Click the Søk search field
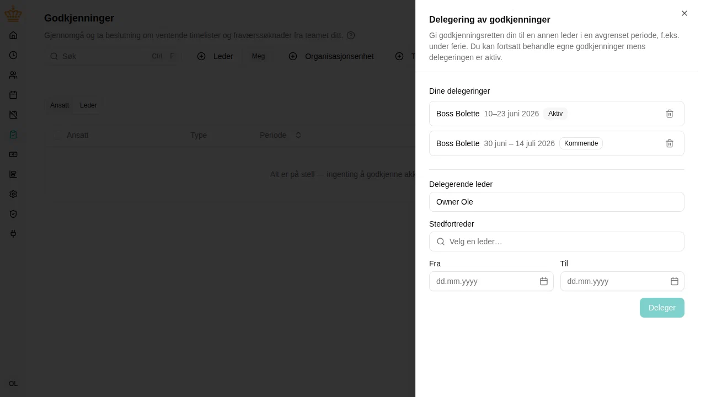 tap(112, 56)
